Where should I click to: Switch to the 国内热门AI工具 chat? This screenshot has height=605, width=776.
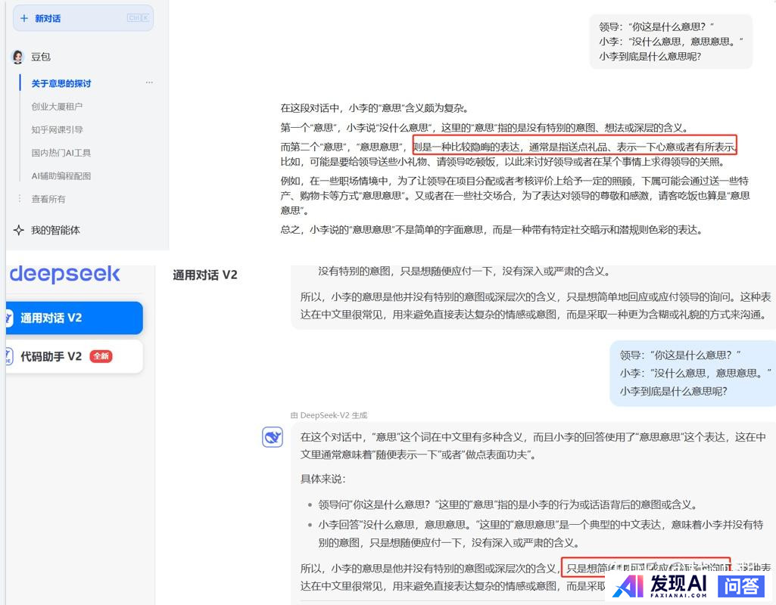61,153
